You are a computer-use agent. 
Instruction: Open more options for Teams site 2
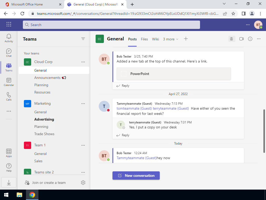[83, 172]
